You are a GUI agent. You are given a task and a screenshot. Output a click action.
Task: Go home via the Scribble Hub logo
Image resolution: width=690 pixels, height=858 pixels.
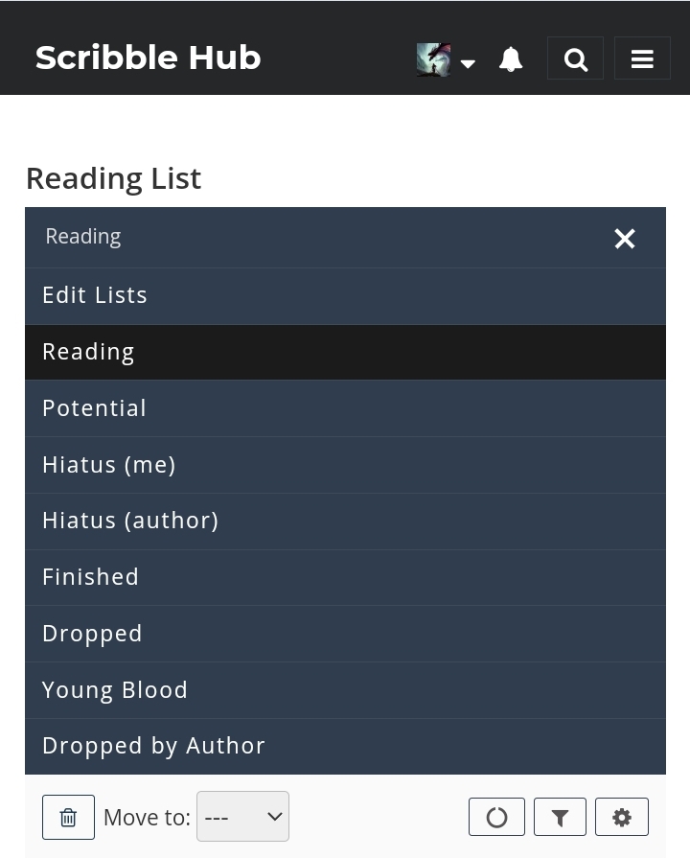point(148,58)
